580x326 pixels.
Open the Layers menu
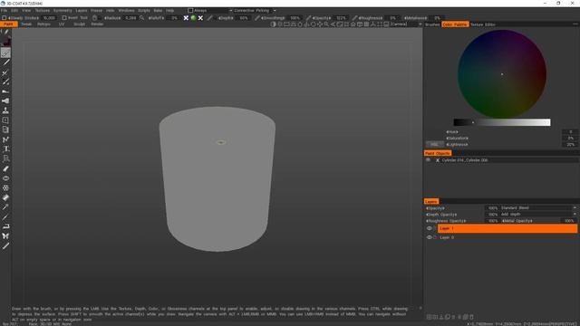82,11
